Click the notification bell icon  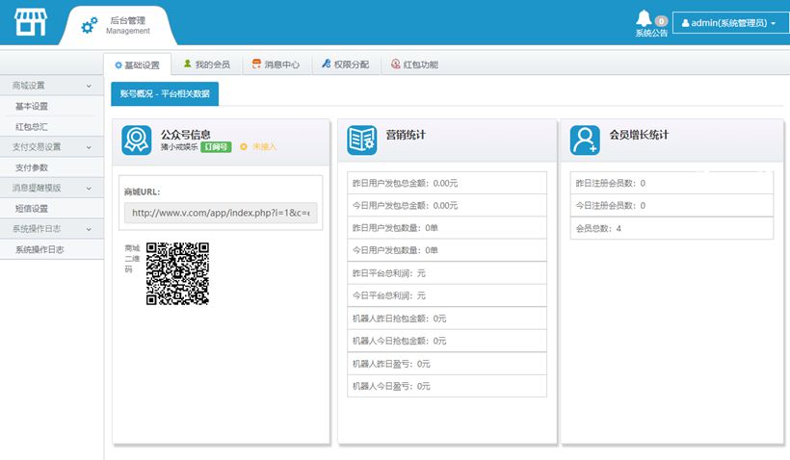[644, 18]
